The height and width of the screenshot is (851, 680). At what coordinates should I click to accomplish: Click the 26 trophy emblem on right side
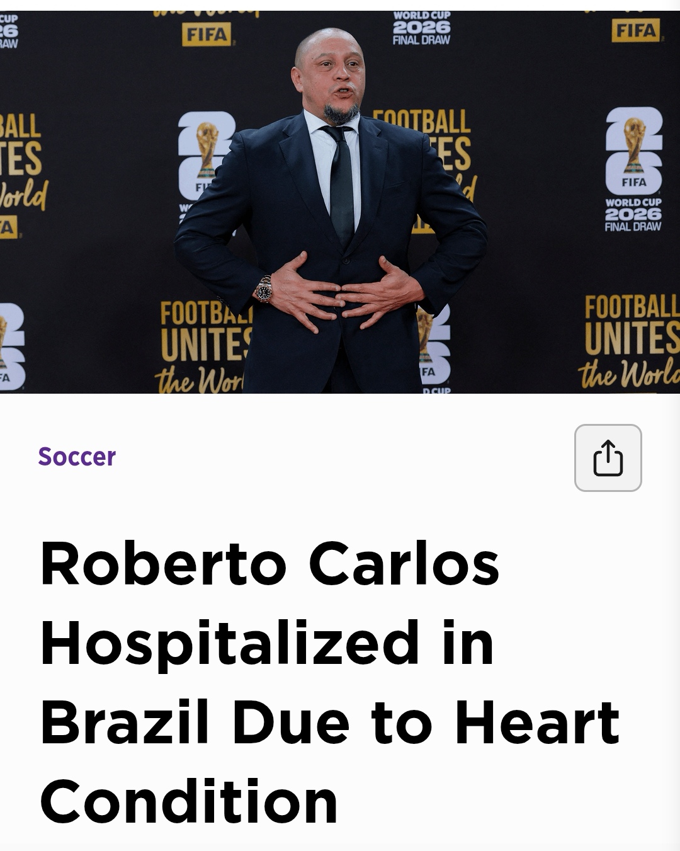[633, 151]
